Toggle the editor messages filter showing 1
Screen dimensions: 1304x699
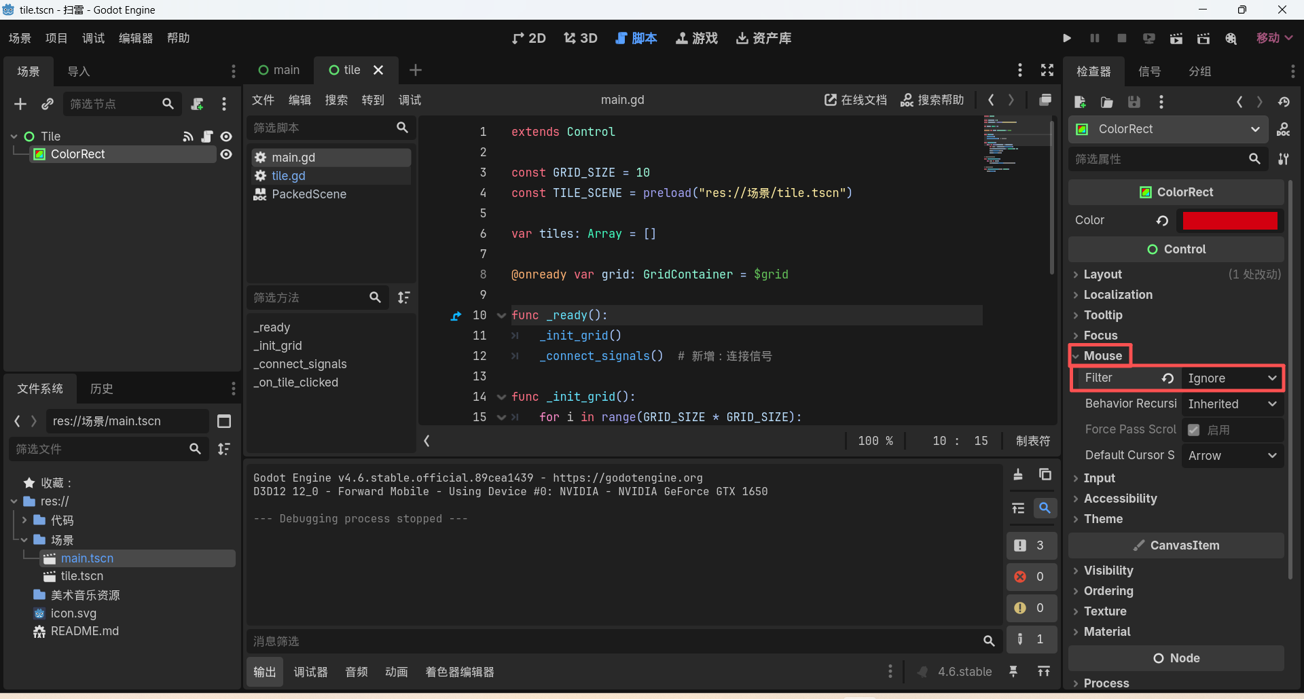(x=1031, y=639)
